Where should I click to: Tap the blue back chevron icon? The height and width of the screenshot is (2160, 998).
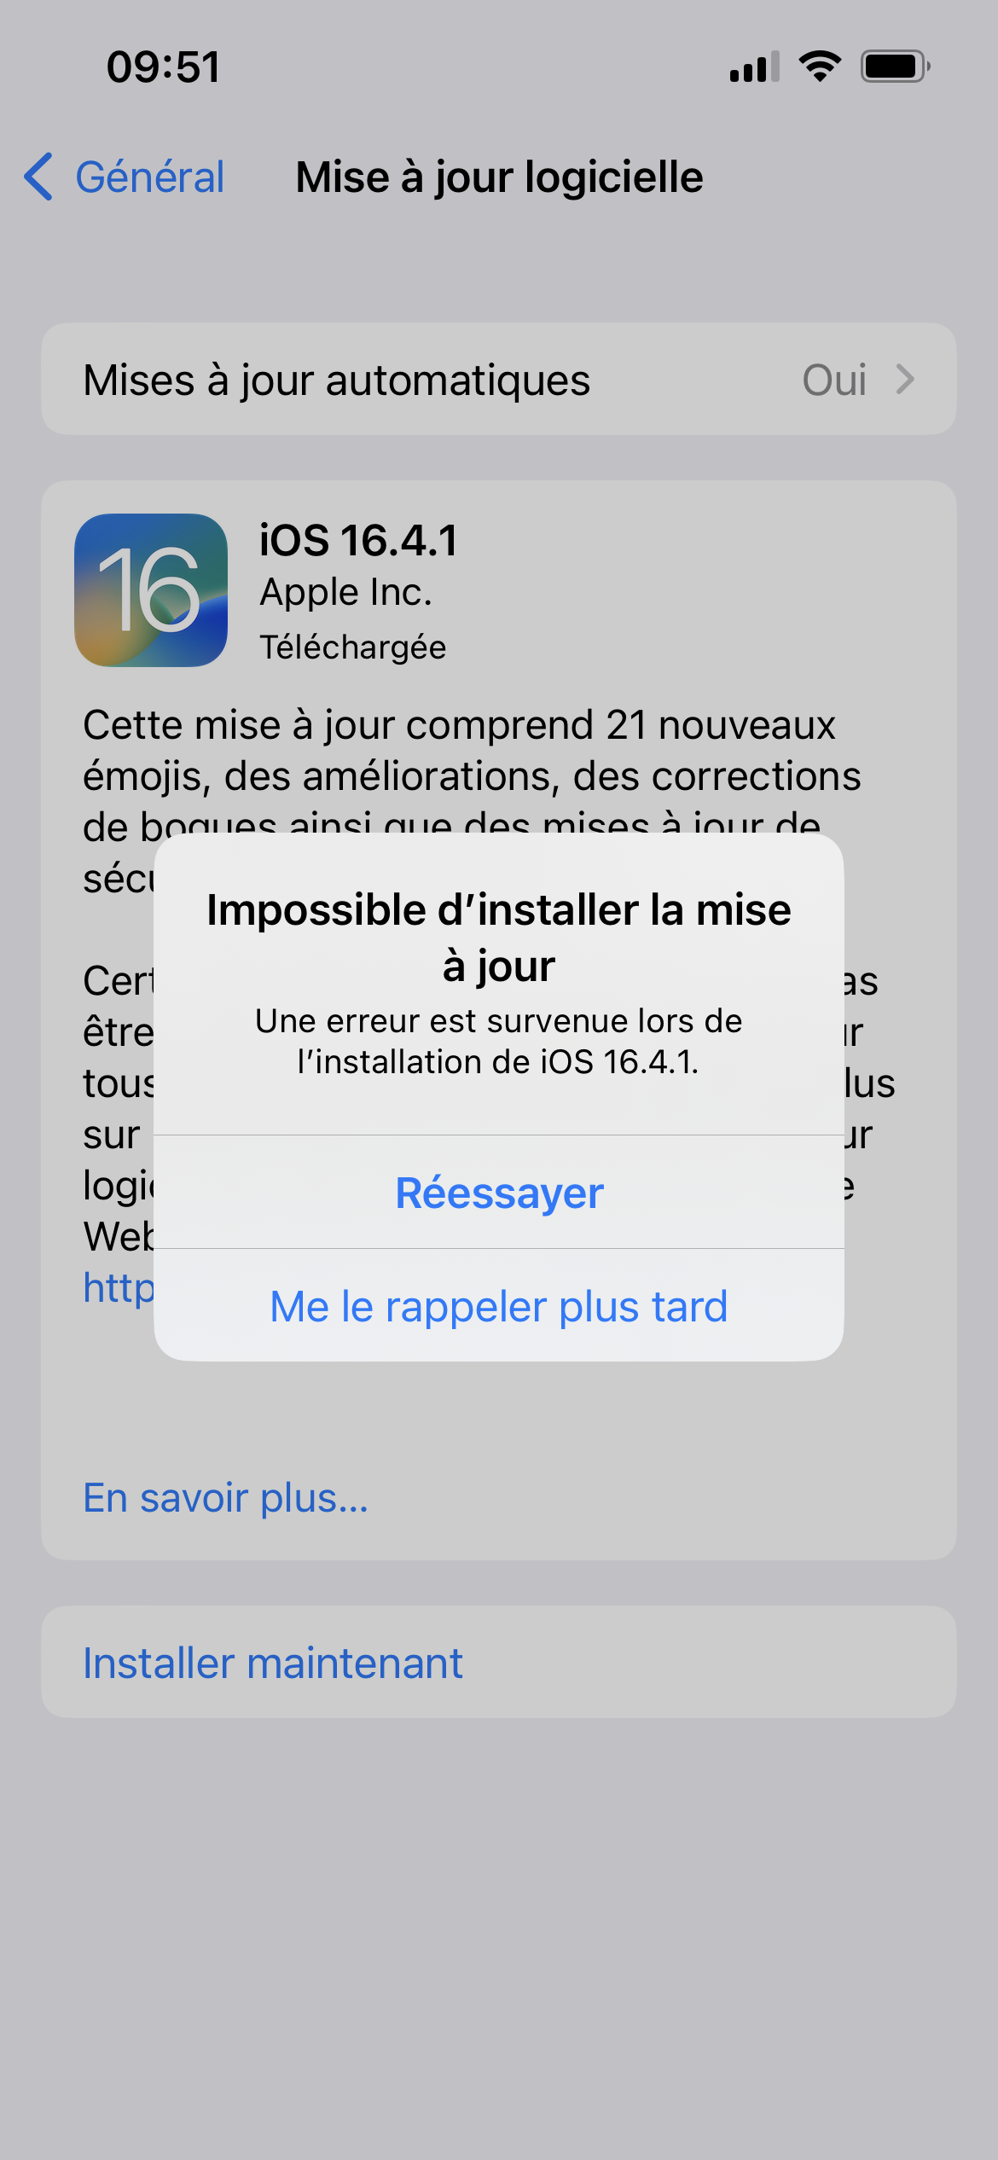pos(38,177)
